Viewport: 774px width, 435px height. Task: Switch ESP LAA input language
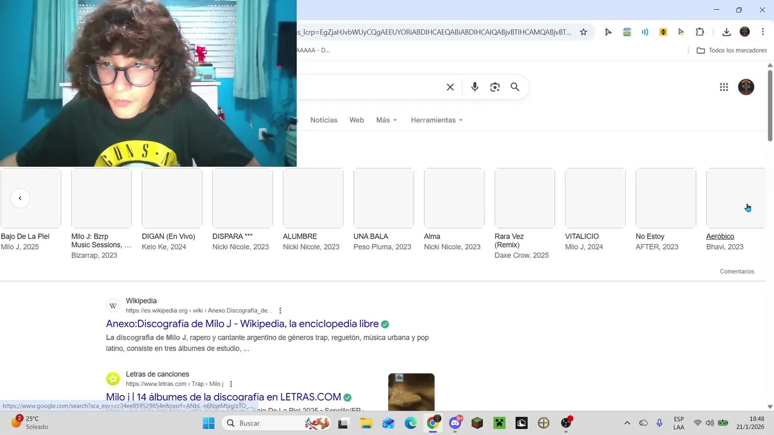pos(679,423)
